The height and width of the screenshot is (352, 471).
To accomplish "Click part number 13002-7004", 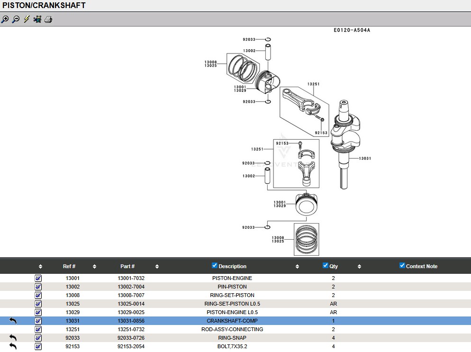I will (131, 287).
